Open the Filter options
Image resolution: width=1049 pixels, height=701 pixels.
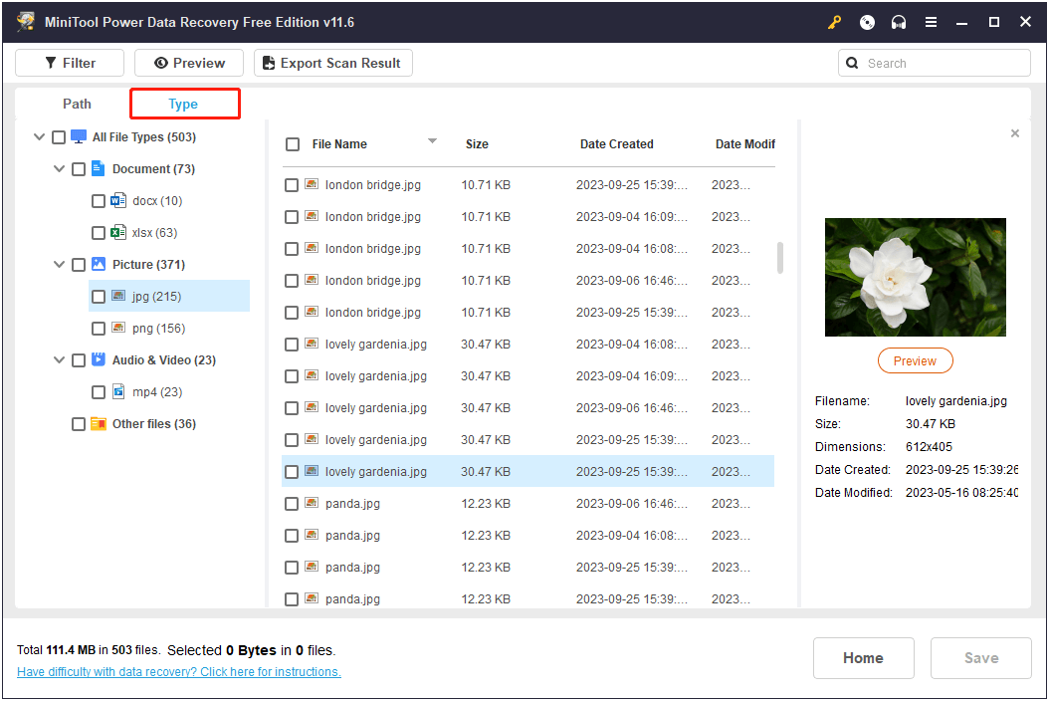(69, 62)
